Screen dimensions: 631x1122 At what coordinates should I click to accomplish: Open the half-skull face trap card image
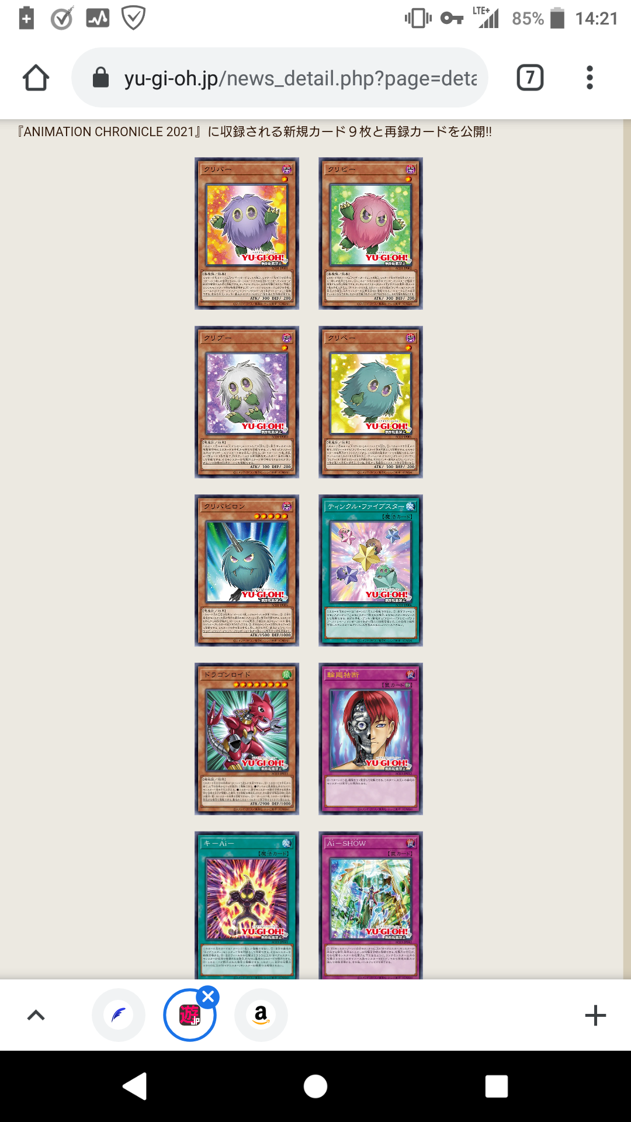point(370,739)
